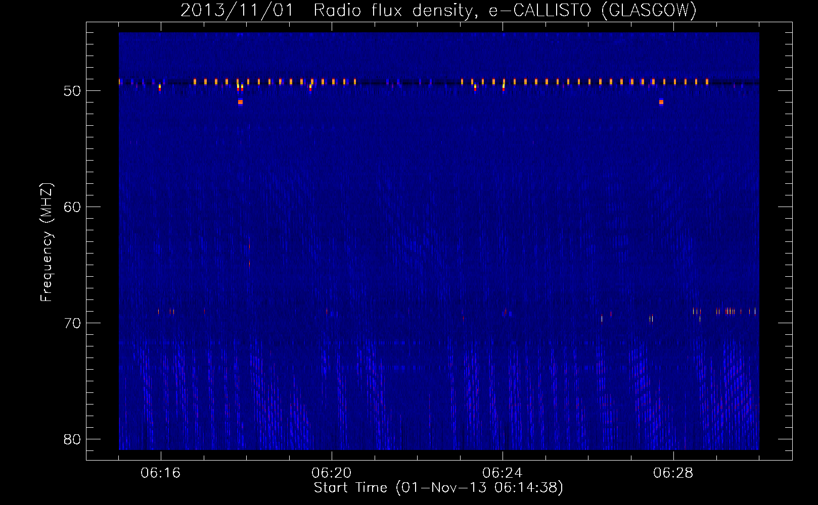Screen dimensions: 818x505
Task: Click the orange burst marker at 51 MHz near 06:18
Action: (x=240, y=102)
